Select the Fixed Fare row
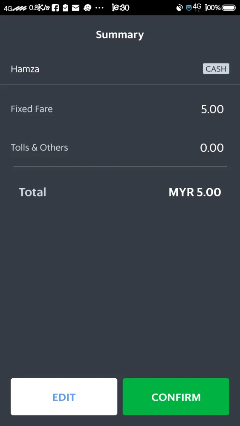This screenshot has height=426, width=240. click(120, 109)
